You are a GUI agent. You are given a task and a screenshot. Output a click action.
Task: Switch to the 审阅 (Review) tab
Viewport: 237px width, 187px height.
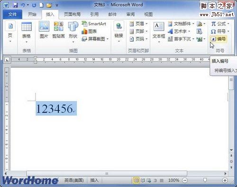pyautogui.click(x=130, y=14)
